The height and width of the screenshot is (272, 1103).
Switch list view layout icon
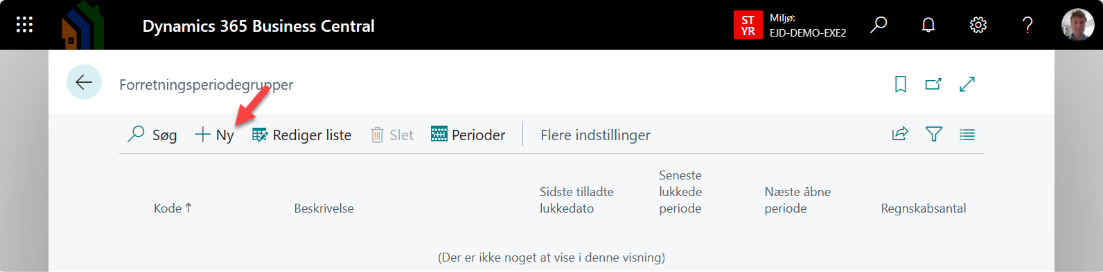(967, 135)
